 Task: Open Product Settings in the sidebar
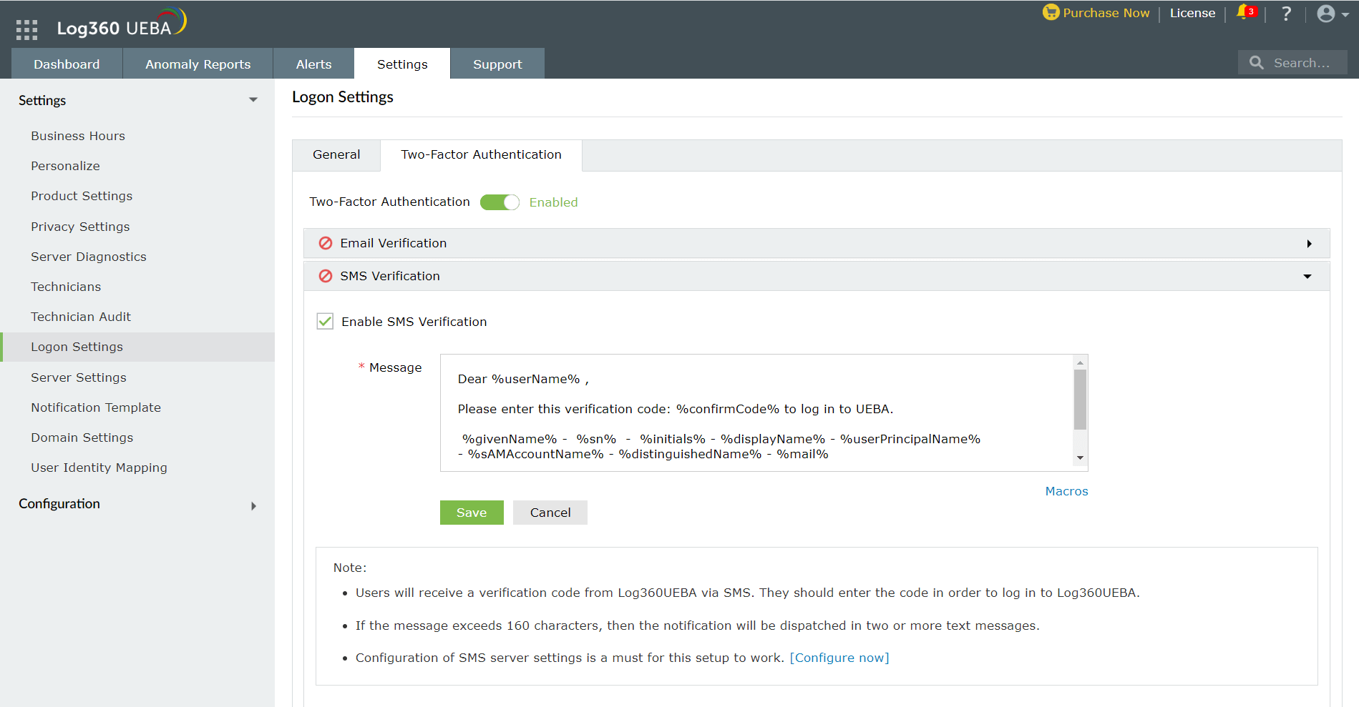[82, 196]
